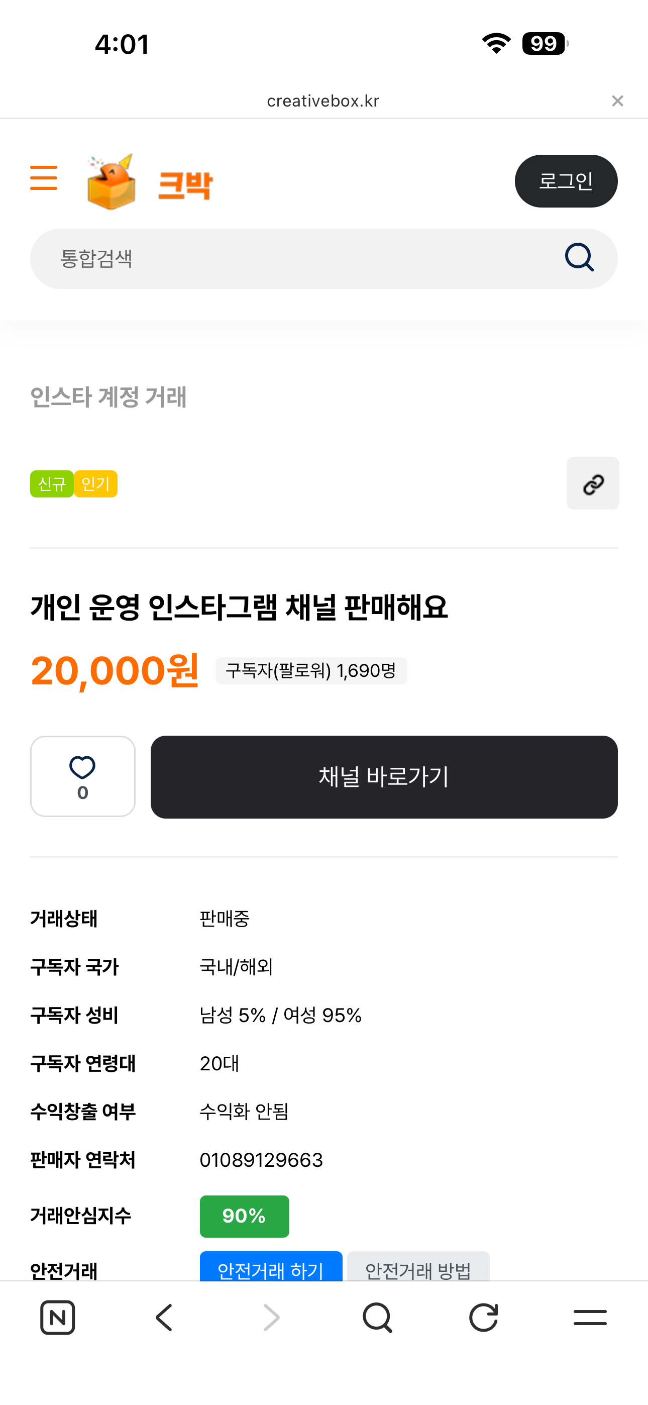Tap the 채널 바로가기 button
Screen dimensions: 648x1405
384,777
